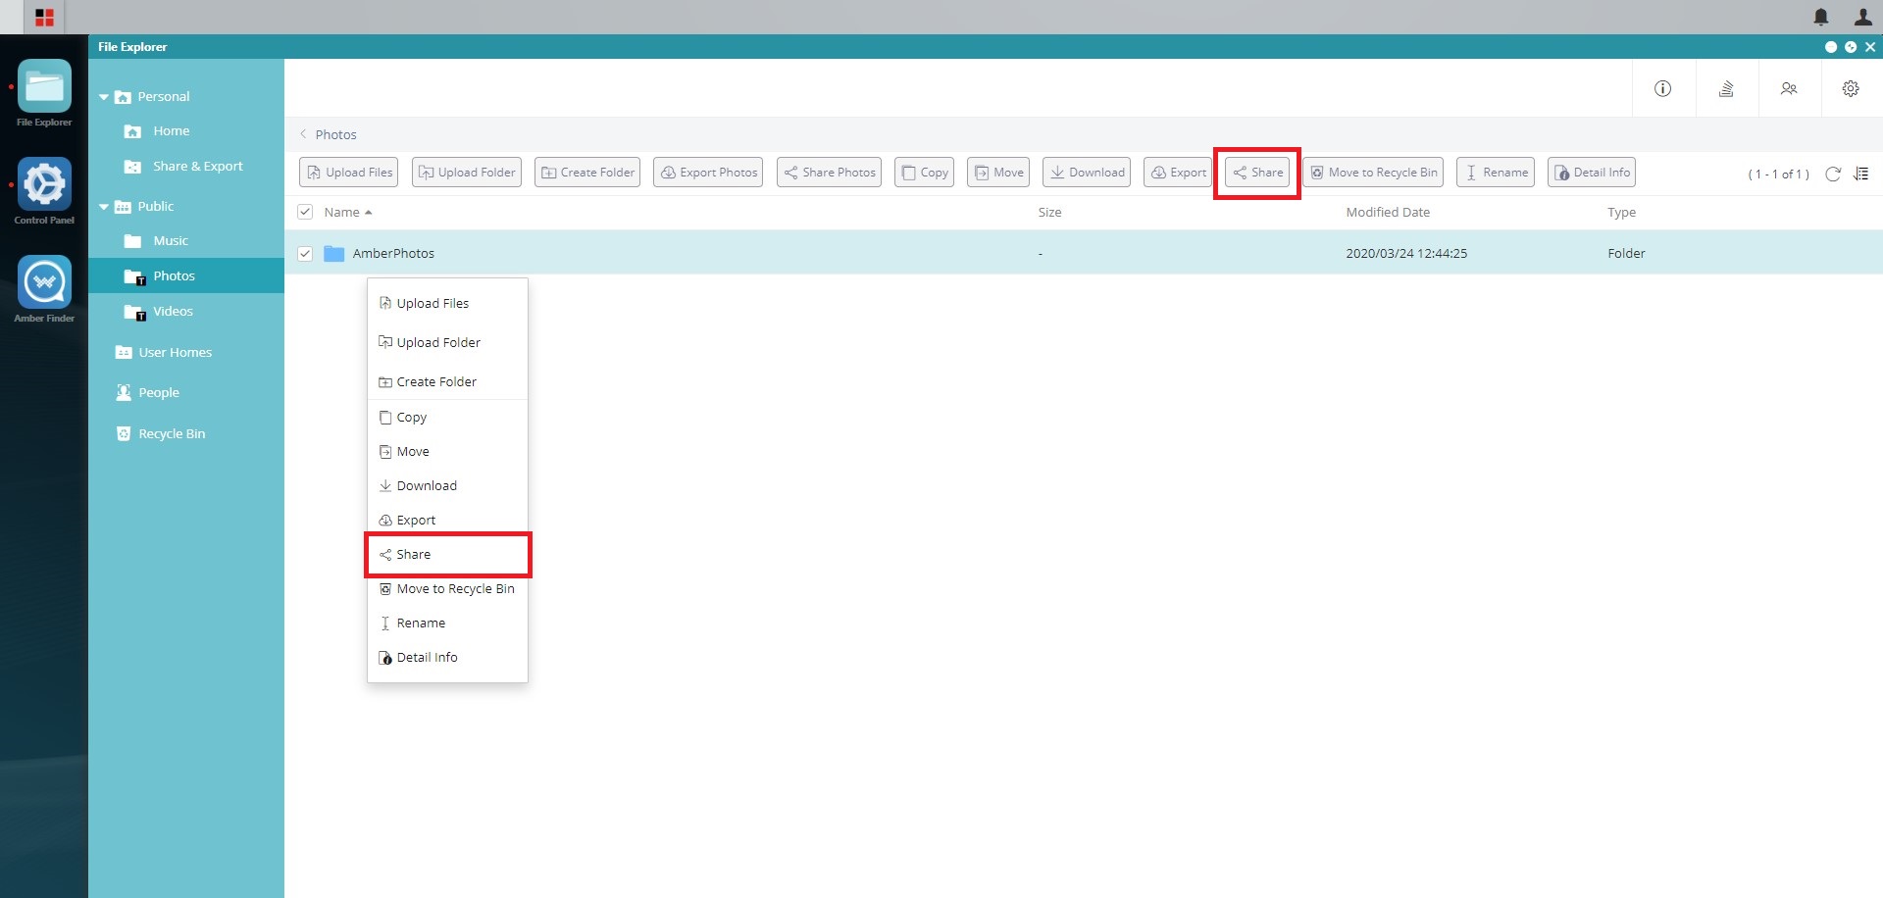1883x898 pixels.
Task: Choose Move to Recycle Bin in context menu
Action: coord(447,588)
